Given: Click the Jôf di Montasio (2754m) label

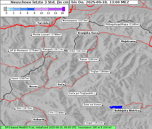Looking at the screenshot, I should point(24,51).
